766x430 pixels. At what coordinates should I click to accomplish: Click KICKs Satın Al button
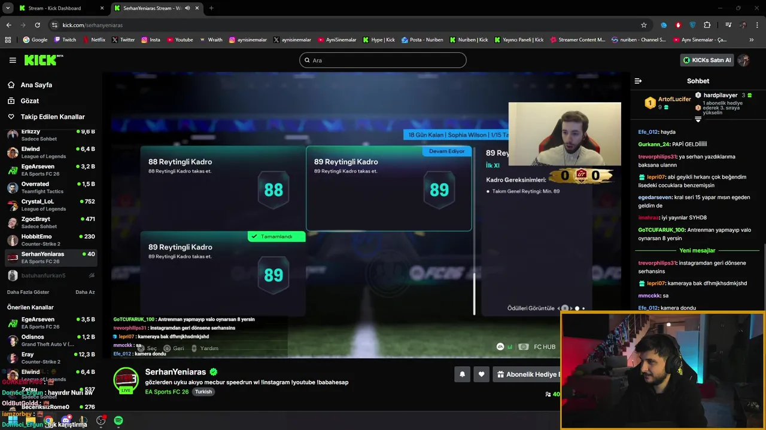707,60
